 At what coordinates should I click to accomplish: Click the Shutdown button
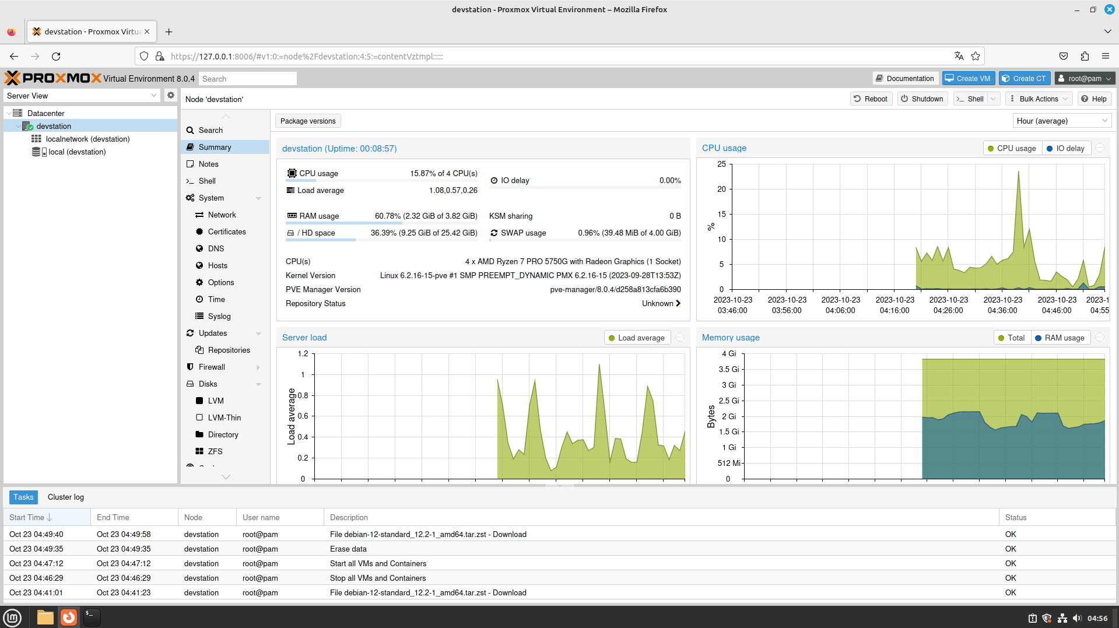pos(922,99)
